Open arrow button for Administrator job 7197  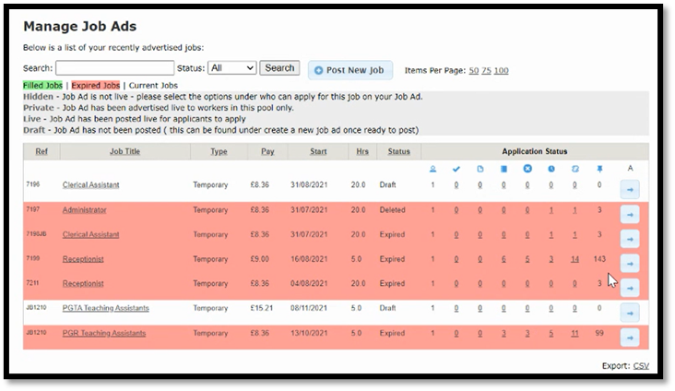(x=630, y=215)
